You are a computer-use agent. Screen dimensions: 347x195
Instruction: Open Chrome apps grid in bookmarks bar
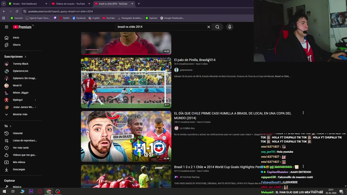tap(4, 18)
